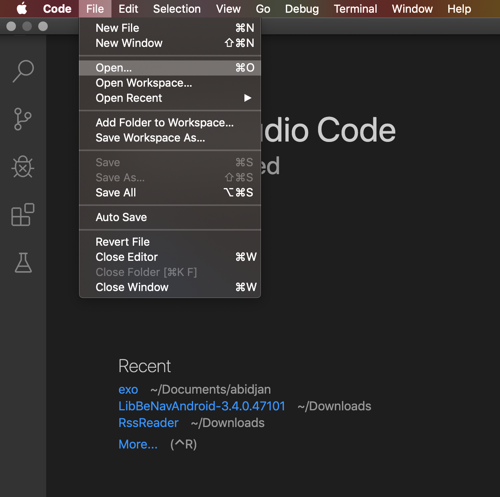Toggle Auto Save in File menu

(x=170, y=217)
